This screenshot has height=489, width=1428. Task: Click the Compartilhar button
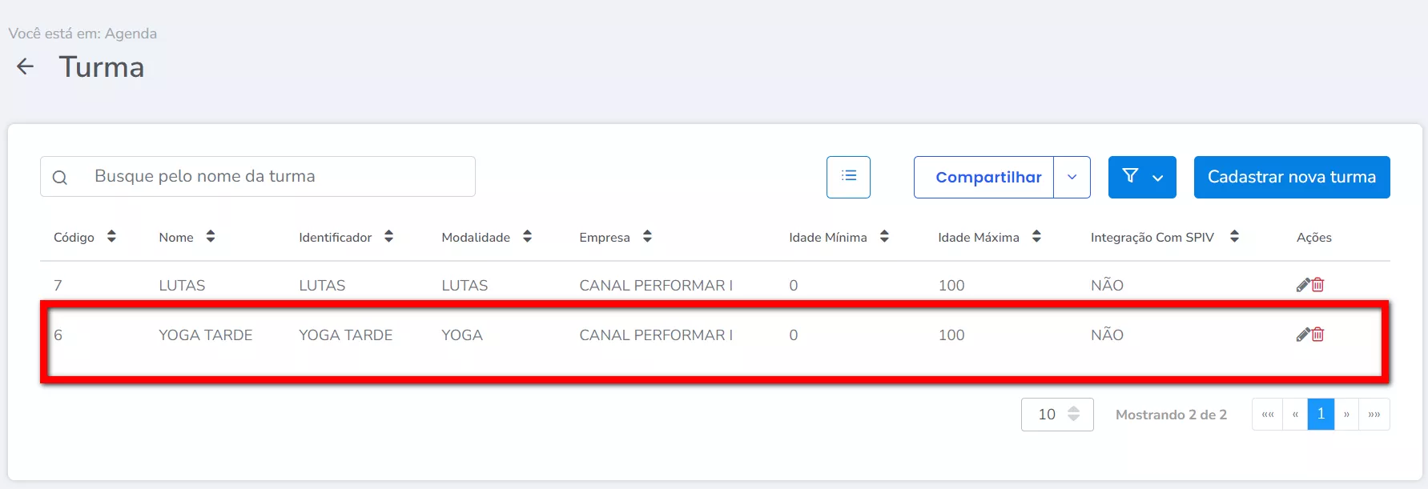(988, 177)
